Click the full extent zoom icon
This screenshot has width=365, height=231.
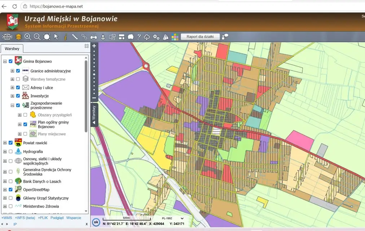click(x=47, y=37)
